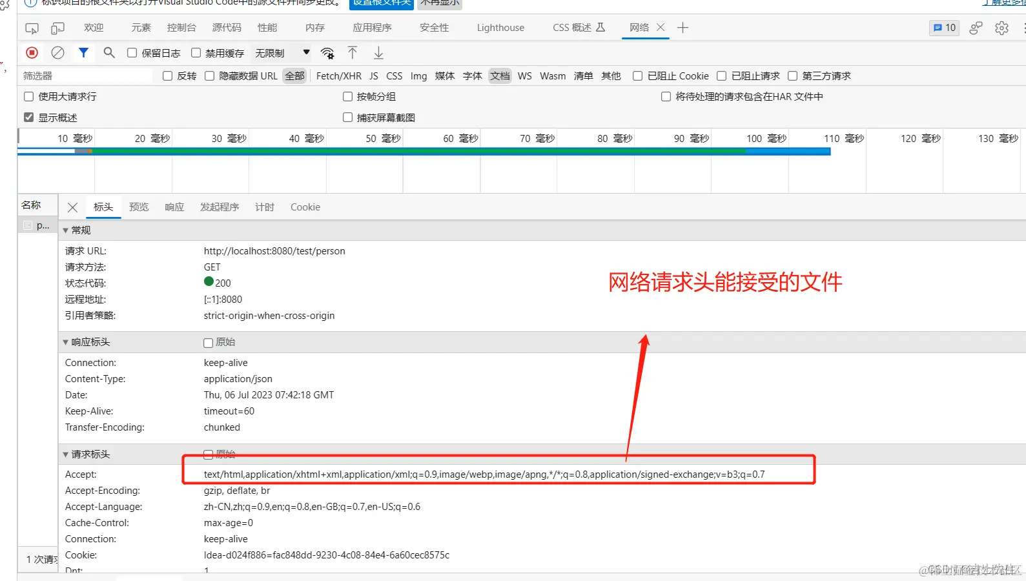Filter requests by 字体 type
The width and height of the screenshot is (1026, 581).
(x=473, y=76)
